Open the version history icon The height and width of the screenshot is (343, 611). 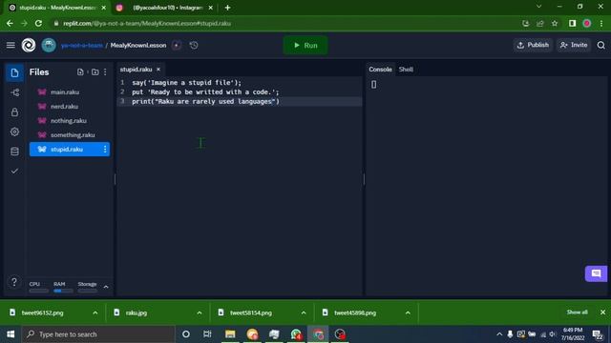(194, 45)
